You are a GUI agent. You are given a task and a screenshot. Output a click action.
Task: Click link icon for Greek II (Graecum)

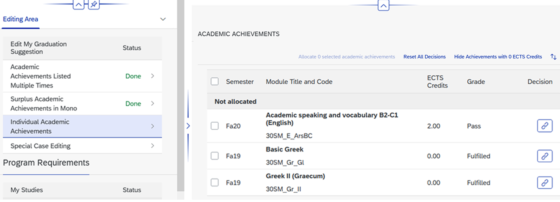point(544,183)
